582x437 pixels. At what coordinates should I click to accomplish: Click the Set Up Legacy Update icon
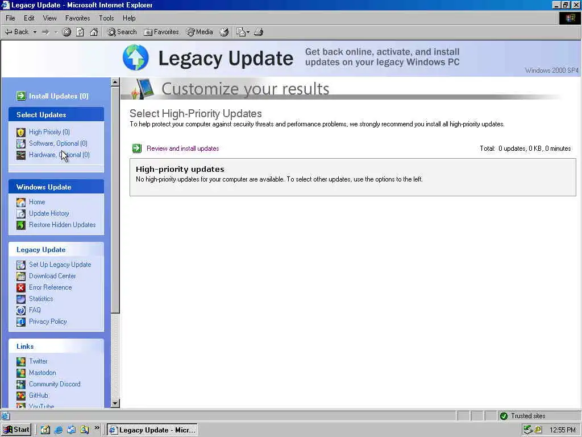21,265
